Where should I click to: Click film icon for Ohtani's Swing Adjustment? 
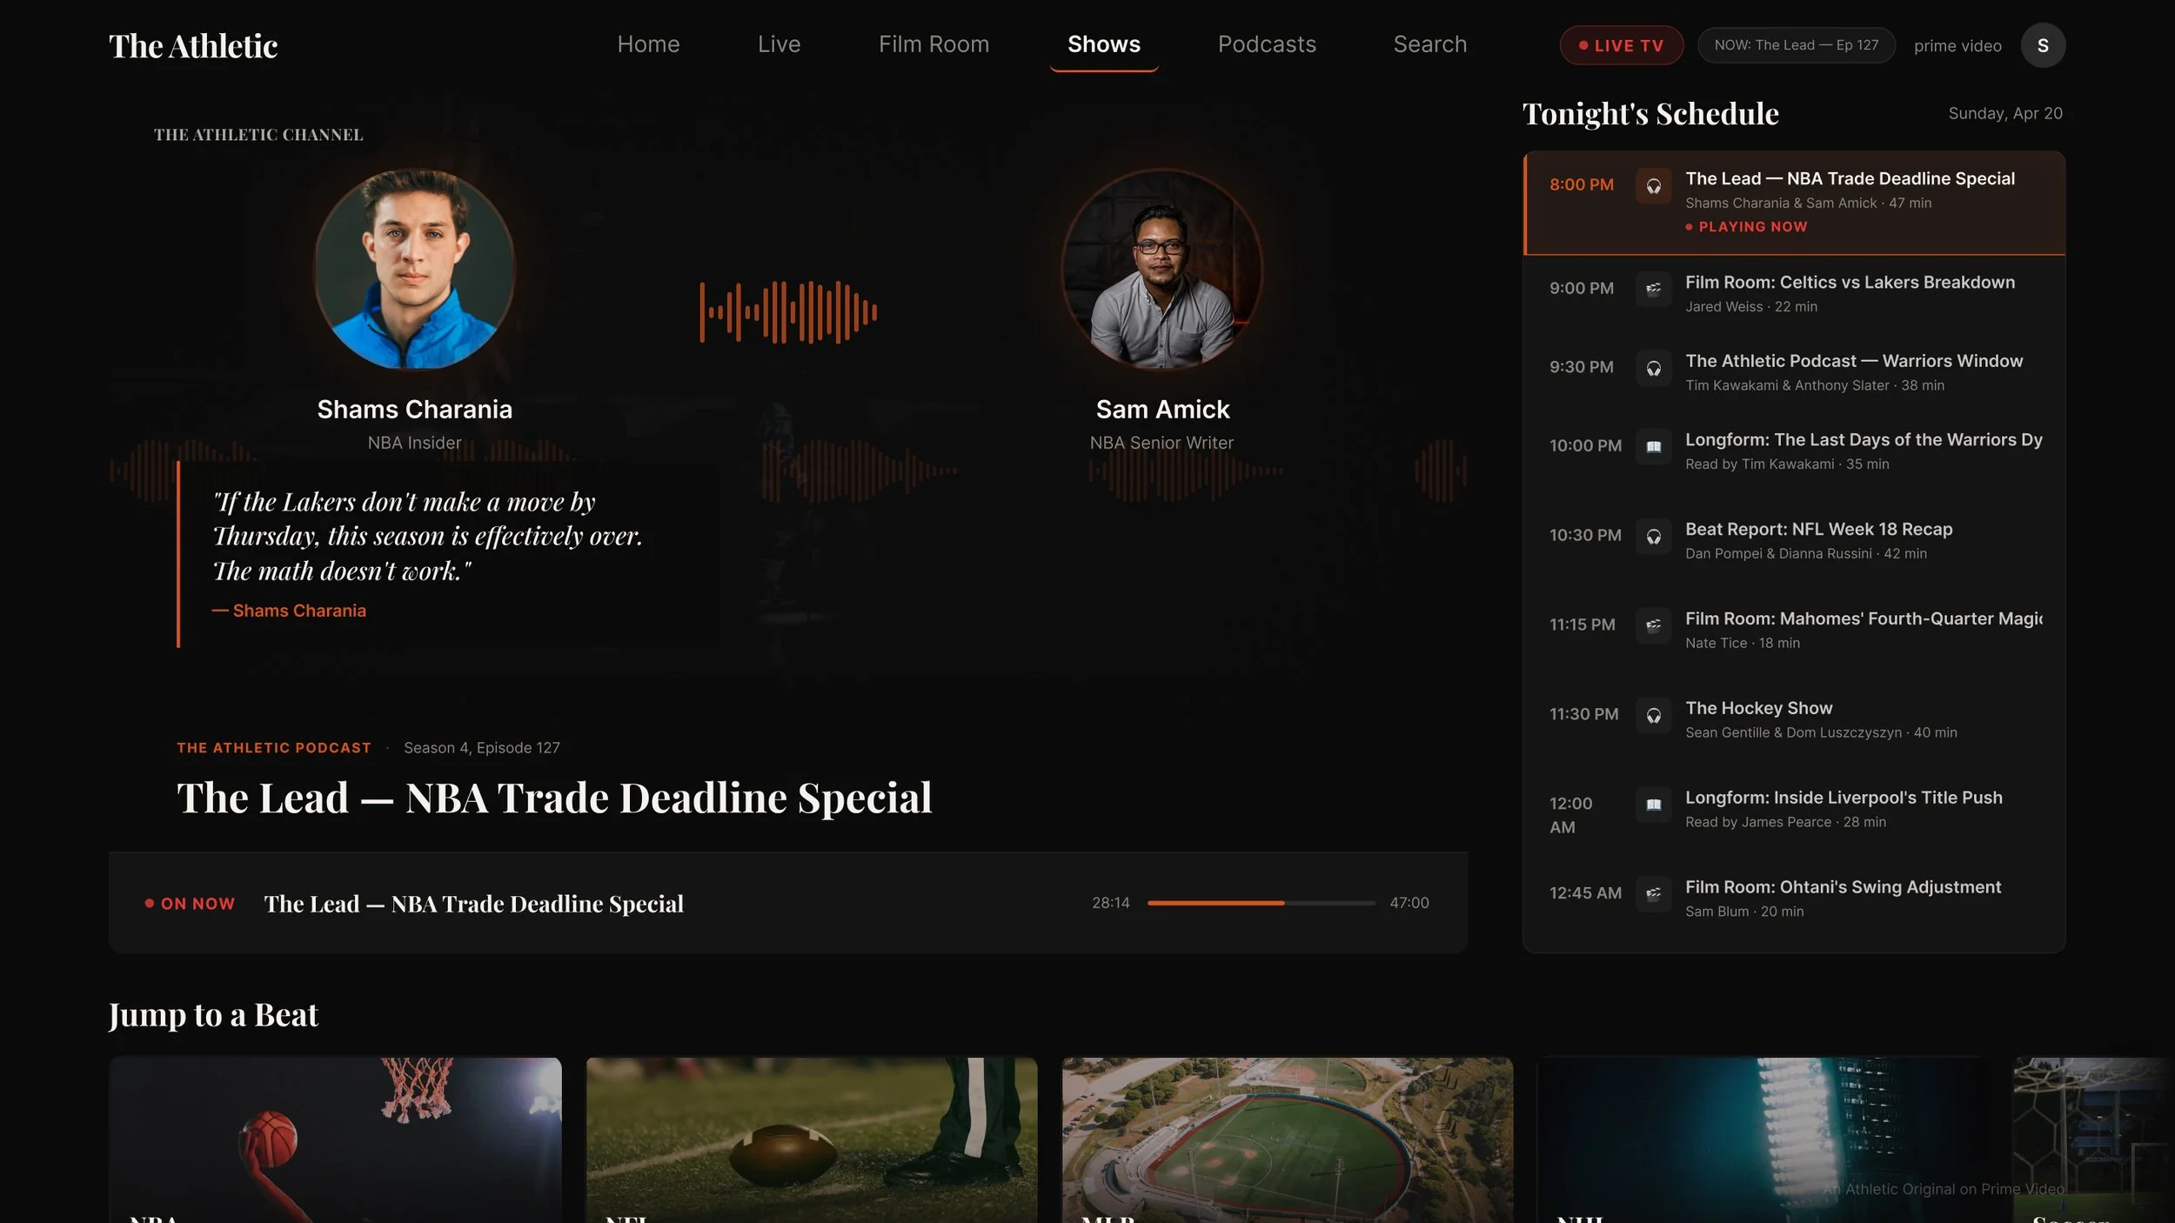pyautogui.click(x=1653, y=893)
